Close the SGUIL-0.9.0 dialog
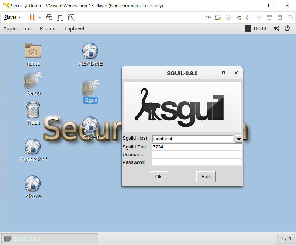 pyautogui.click(x=236, y=73)
